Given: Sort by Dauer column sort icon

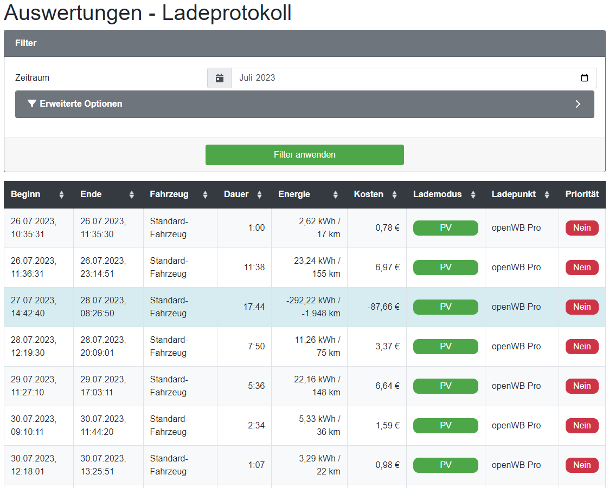Looking at the screenshot, I should [x=259, y=194].
